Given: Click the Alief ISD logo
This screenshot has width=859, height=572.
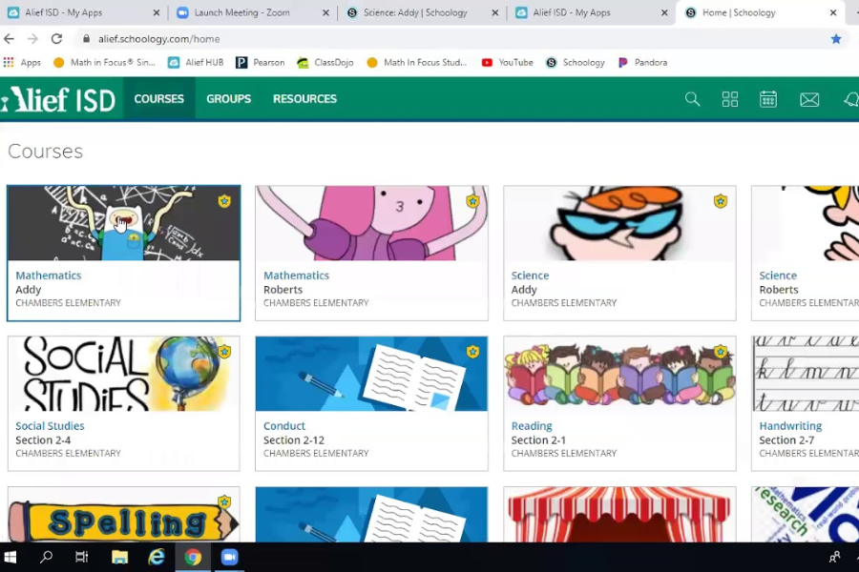Looking at the screenshot, I should [58, 99].
